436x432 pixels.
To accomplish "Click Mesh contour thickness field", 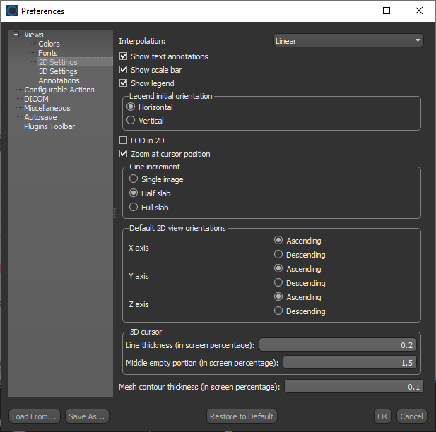I will (x=353, y=386).
